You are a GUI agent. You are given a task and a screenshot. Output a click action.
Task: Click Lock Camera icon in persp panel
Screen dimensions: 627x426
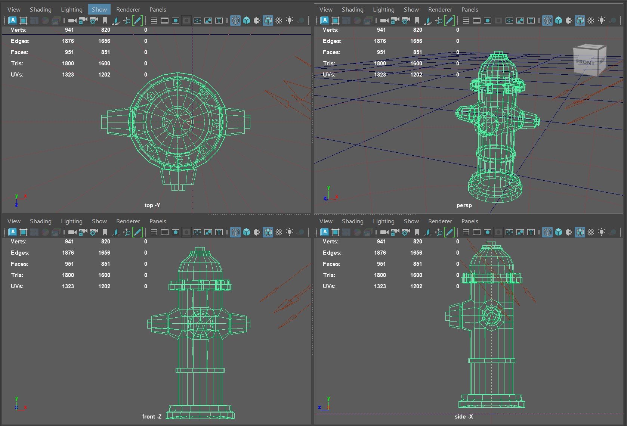click(395, 21)
